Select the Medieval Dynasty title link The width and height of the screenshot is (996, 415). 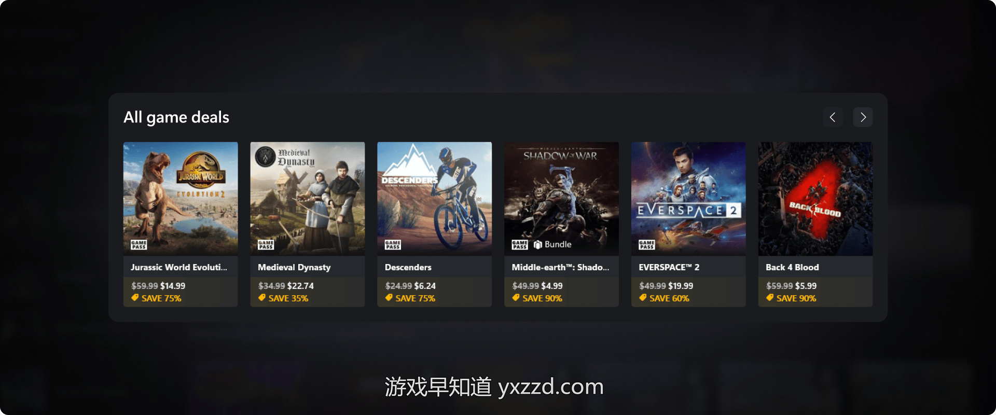pos(294,267)
